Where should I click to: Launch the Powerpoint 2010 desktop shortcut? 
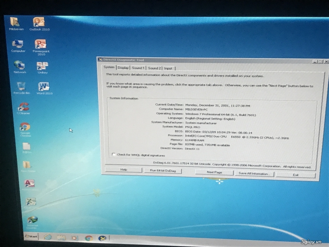click(x=41, y=48)
